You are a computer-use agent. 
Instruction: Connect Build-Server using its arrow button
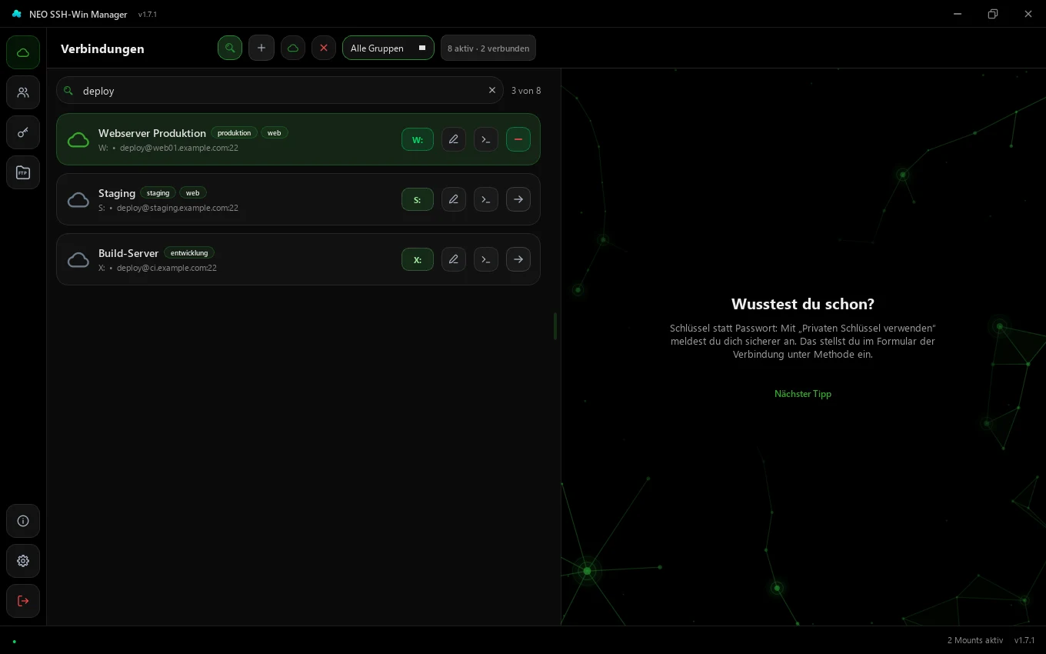pos(518,259)
